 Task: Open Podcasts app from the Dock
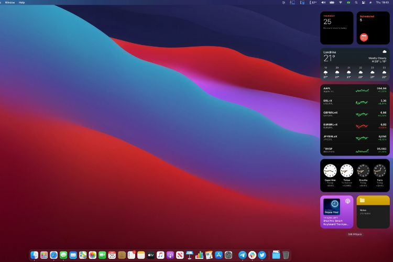[x=170, y=255]
